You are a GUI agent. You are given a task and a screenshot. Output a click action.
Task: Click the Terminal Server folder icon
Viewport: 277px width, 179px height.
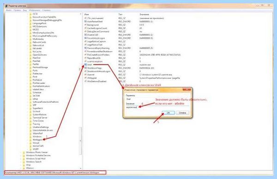[30, 118]
